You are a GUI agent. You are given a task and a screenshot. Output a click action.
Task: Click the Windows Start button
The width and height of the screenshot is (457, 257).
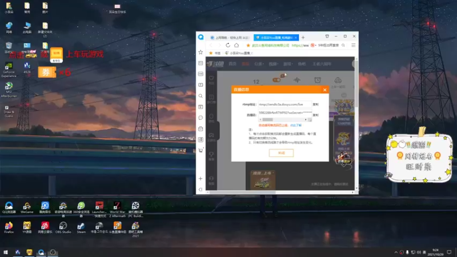click(6, 252)
